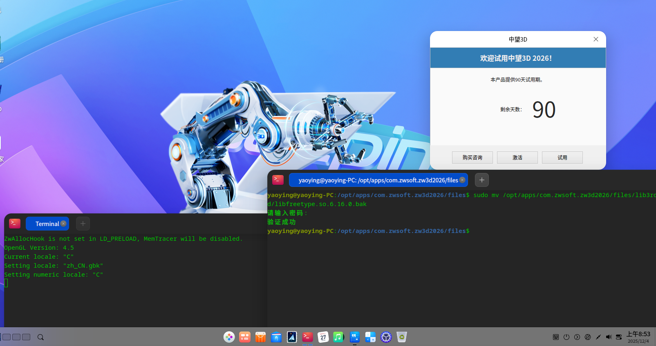Open the App Store from the dock
Screen dimensions: 656x346
260,337
